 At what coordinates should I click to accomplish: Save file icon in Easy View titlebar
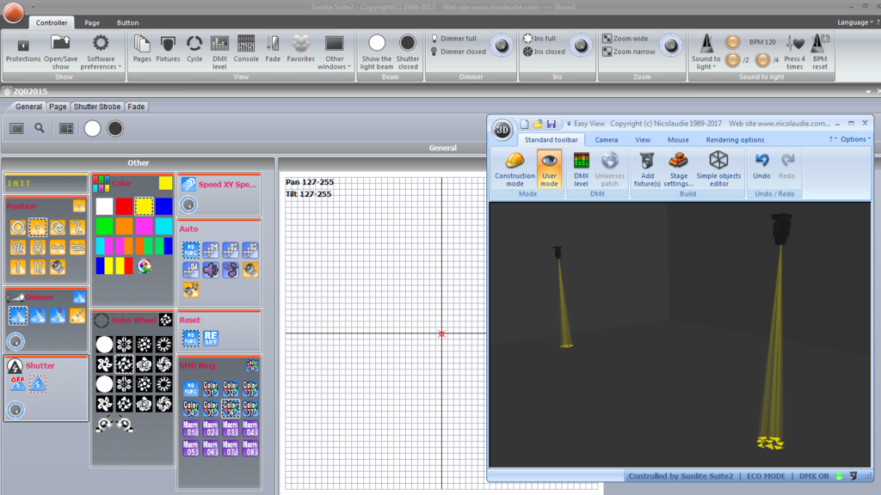(x=551, y=124)
